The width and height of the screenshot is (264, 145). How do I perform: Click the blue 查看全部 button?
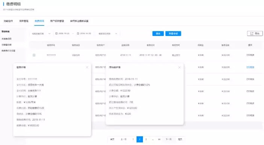[173, 34]
